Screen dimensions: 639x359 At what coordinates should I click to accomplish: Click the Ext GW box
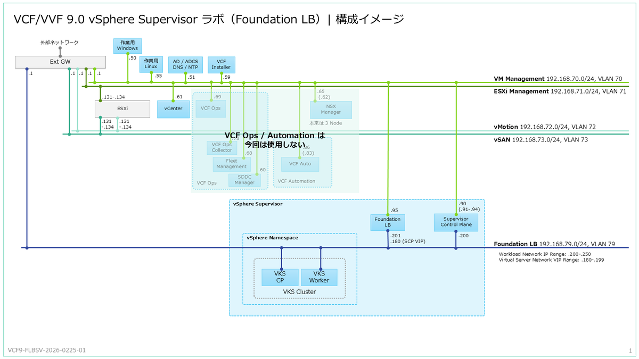click(x=60, y=62)
